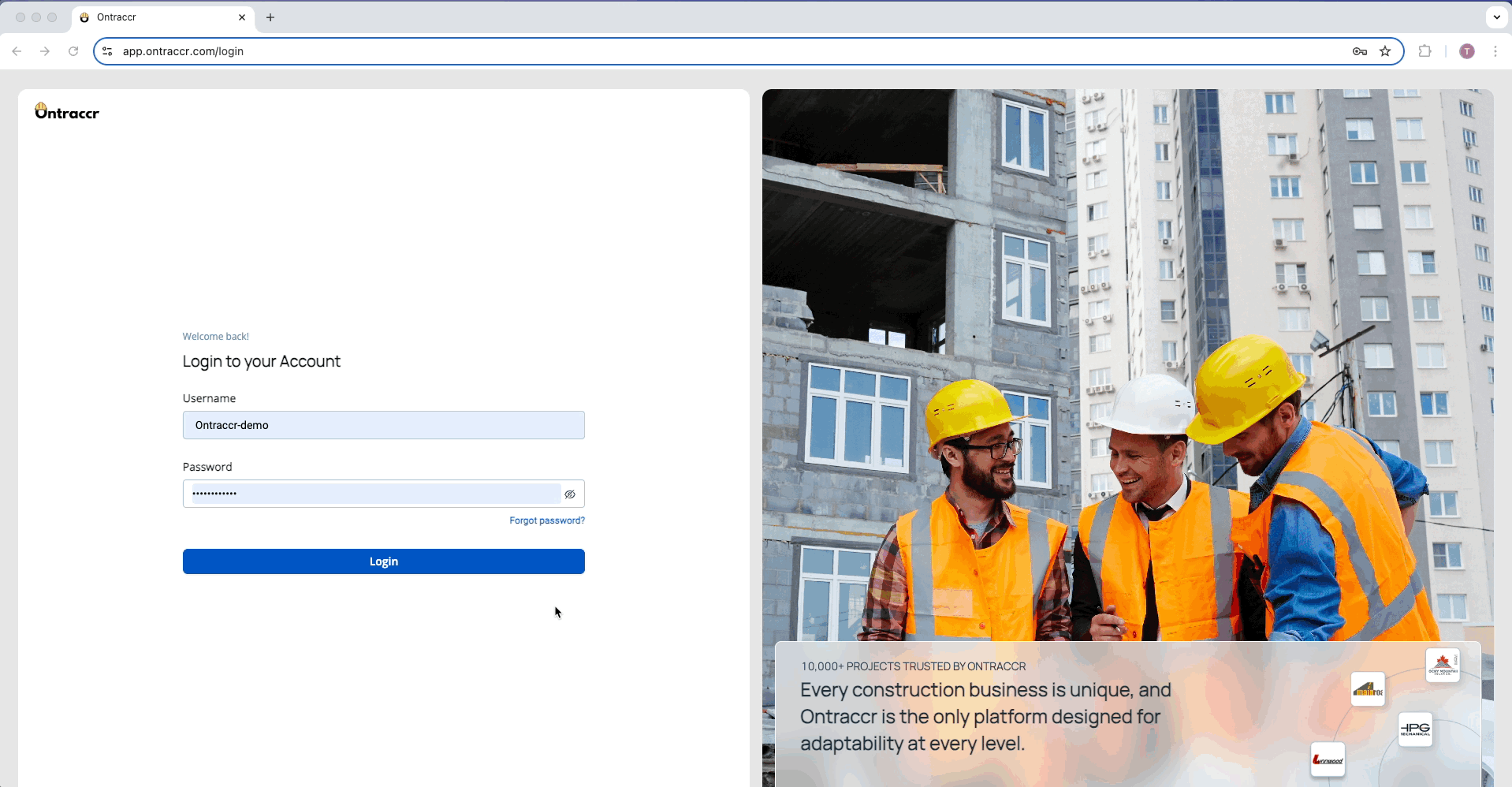Click the Ontraccr logo
The height and width of the screenshot is (787, 1512).
tap(67, 112)
